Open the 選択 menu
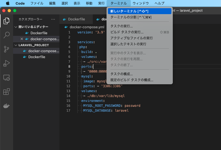 65,3
